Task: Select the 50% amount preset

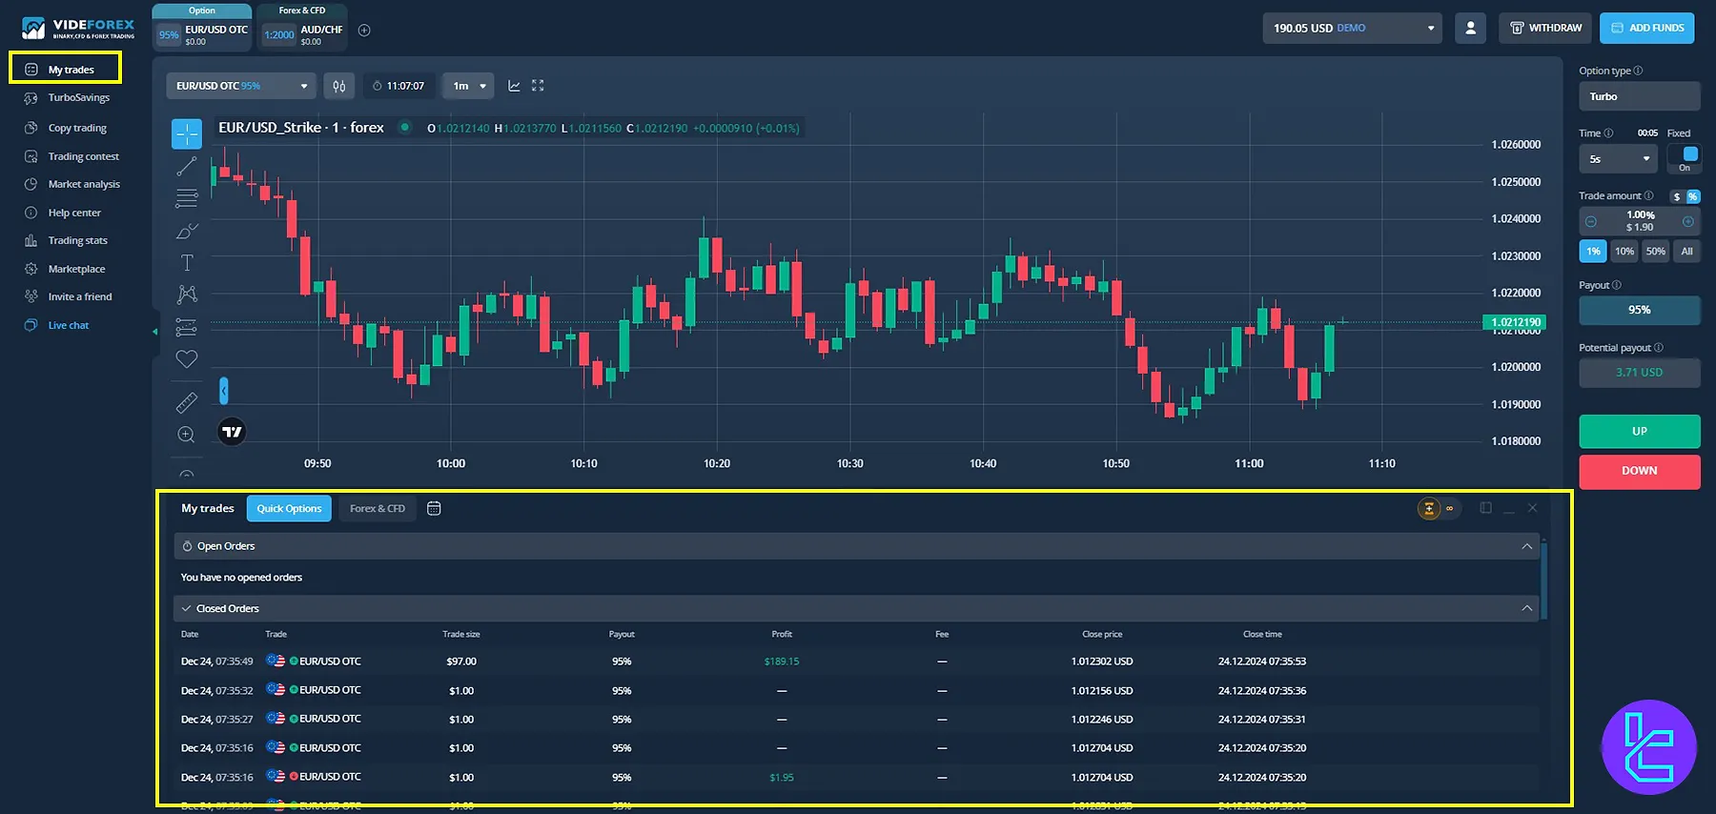Action: 1656,252
